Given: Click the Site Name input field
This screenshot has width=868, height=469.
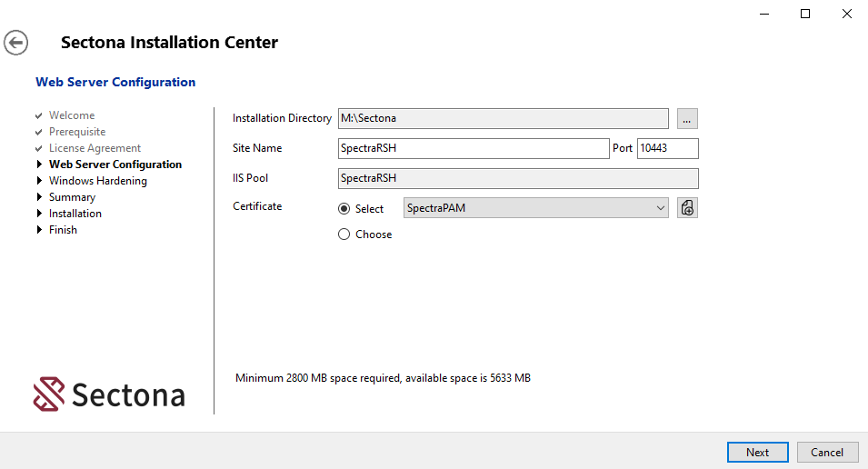Looking at the screenshot, I should coord(473,148).
